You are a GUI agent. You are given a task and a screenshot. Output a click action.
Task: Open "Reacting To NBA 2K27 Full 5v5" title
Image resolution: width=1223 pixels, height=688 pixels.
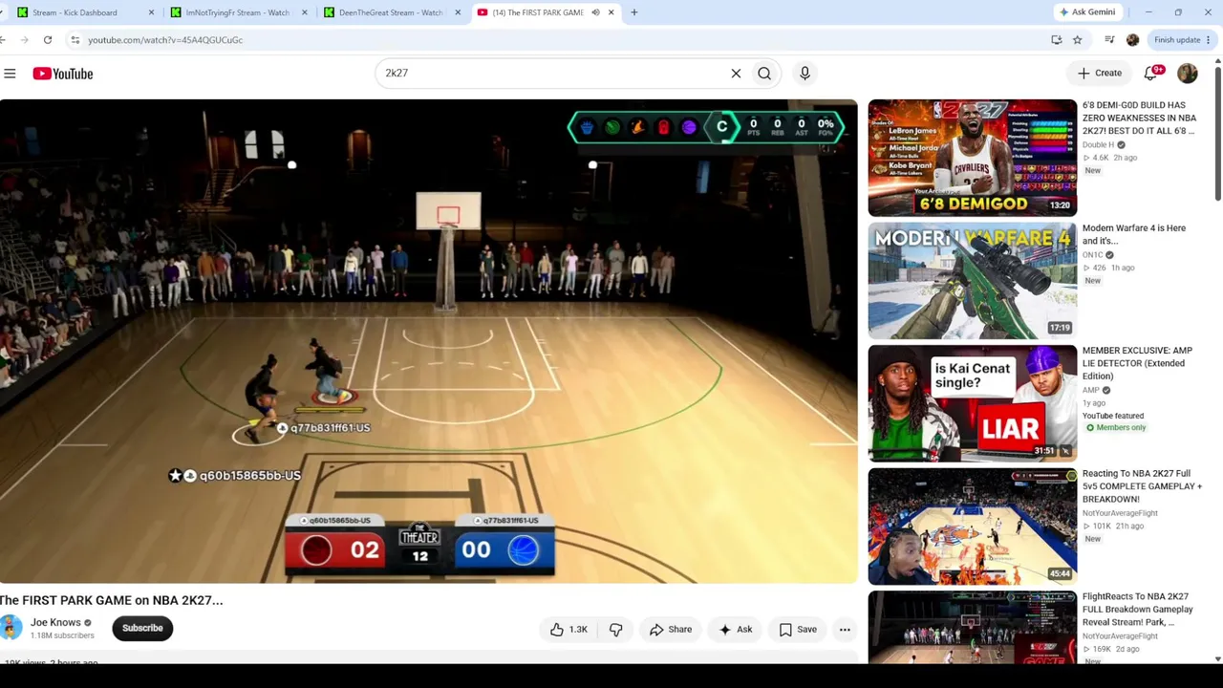1142,486
